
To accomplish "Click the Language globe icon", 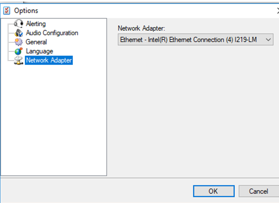I will (x=19, y=51).
